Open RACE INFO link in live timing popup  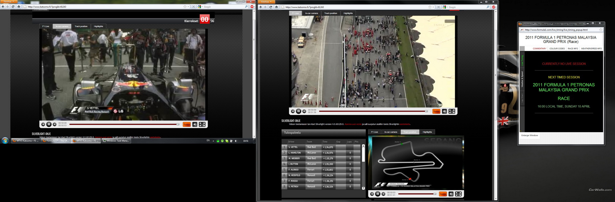(x=573, y=49)
